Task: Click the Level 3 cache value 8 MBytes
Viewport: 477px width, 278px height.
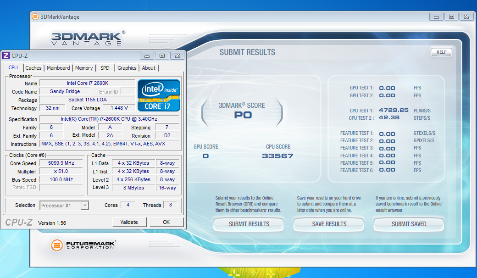Action: pyautogui.click(x=133, y=188)
